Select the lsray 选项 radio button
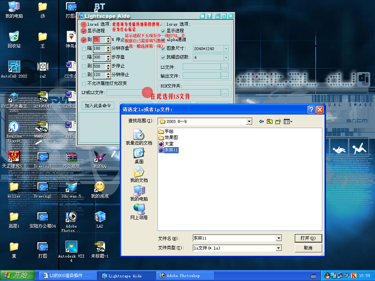375x281 pixels. (163, 24)
